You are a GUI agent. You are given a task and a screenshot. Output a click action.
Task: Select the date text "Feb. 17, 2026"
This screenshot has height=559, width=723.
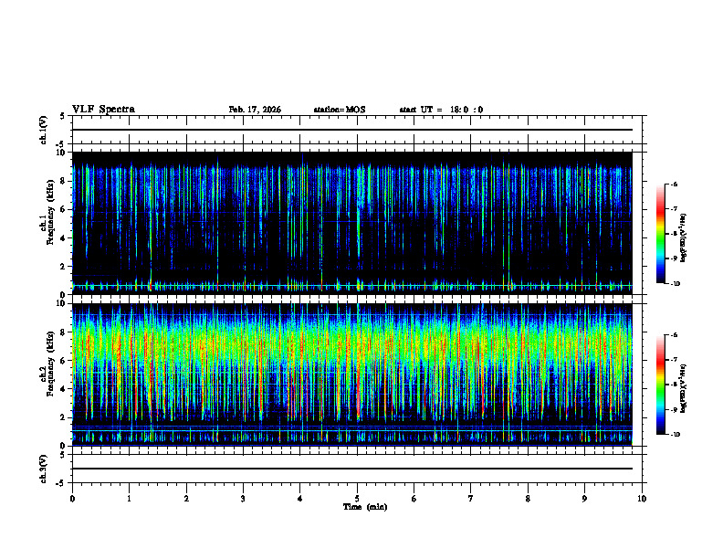(x=255, y=110)
